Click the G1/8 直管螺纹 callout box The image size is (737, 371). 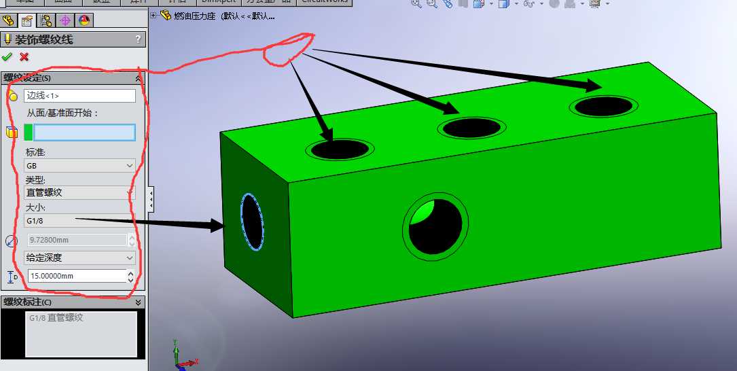pos(81,334)
